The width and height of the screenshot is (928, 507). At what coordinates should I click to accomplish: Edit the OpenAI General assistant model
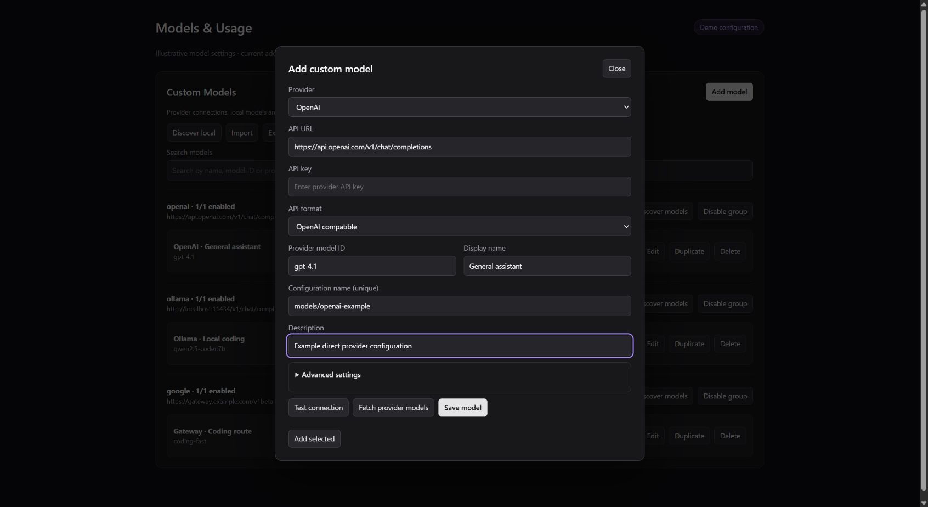click(x=654, y=251)
